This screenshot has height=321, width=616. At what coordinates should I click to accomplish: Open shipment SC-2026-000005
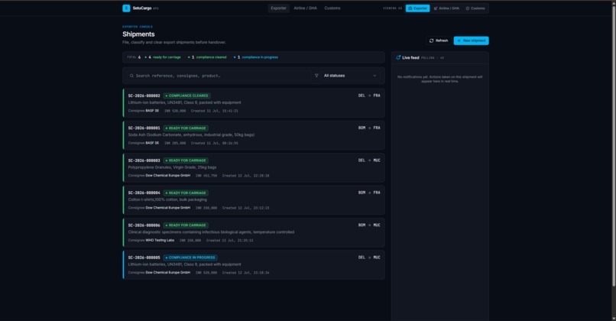(254, 264)
